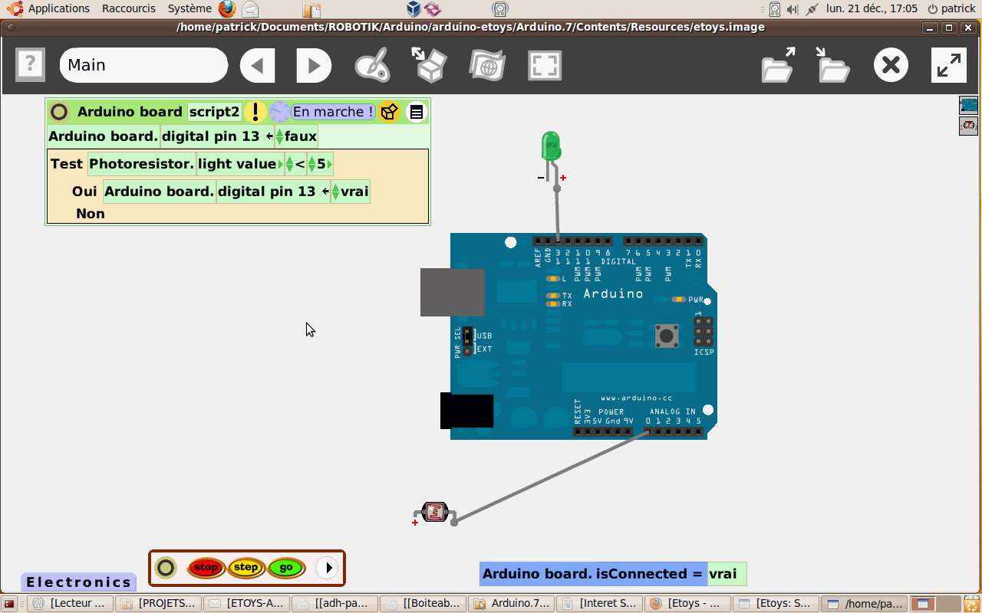Select the green LED
The height and width of the screenshot is (613, 982).
pyautogui.click(x=551, y=146)
